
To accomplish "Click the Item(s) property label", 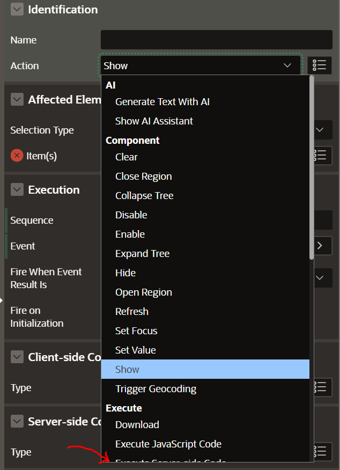I will [42, 156].
